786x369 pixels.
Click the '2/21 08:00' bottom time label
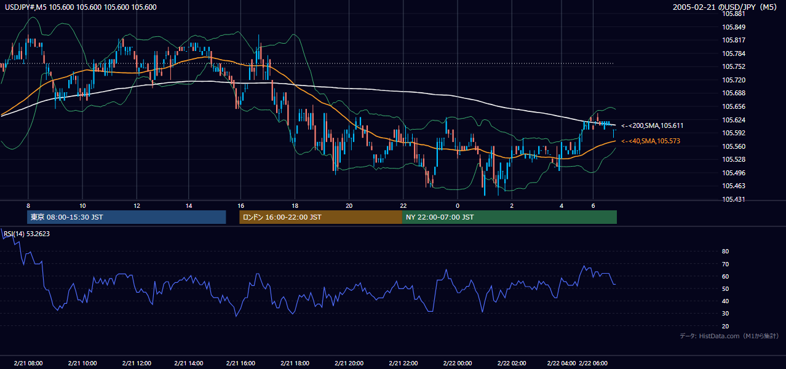pos(28,363)
